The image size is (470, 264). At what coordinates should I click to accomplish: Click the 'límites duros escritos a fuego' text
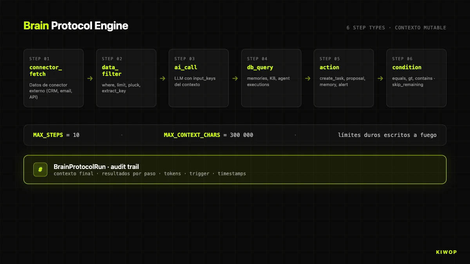387,135
